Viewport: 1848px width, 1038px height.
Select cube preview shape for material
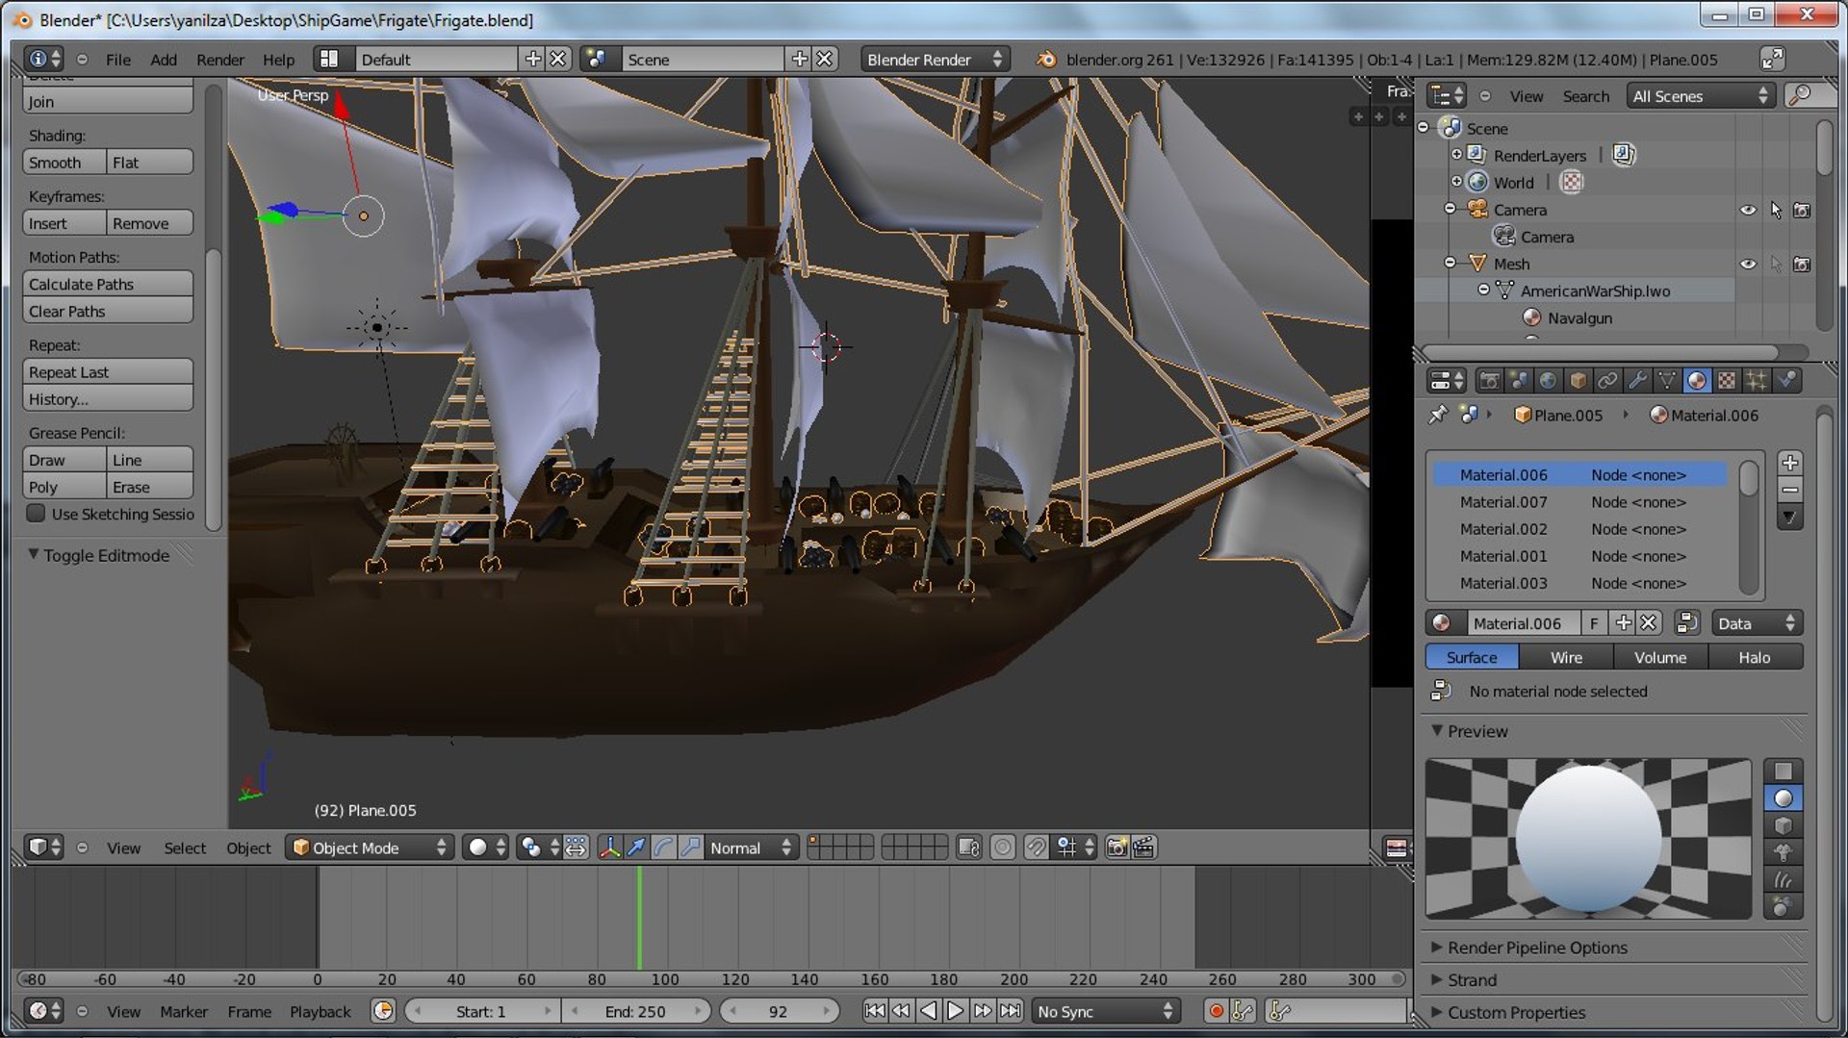[1783, 825]
